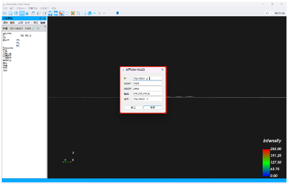Select the blue front-face cube view icon
Image resolution: width=291 pixels, height=187 pixels.
click(x=28, y=13)
